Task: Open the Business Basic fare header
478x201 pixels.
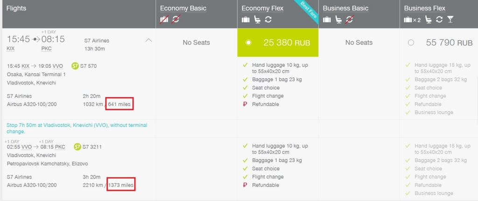Action: [x=346, y=8]
